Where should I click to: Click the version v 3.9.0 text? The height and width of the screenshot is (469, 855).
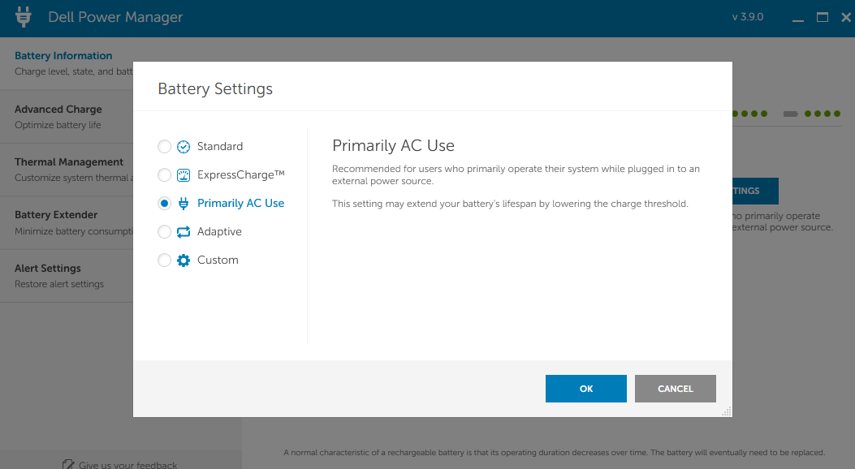click(x=748, y=17)
